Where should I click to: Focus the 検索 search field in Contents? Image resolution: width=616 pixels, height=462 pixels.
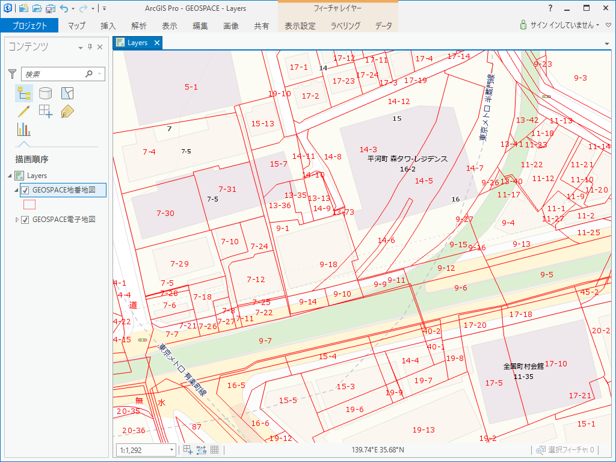click(54, 74)
